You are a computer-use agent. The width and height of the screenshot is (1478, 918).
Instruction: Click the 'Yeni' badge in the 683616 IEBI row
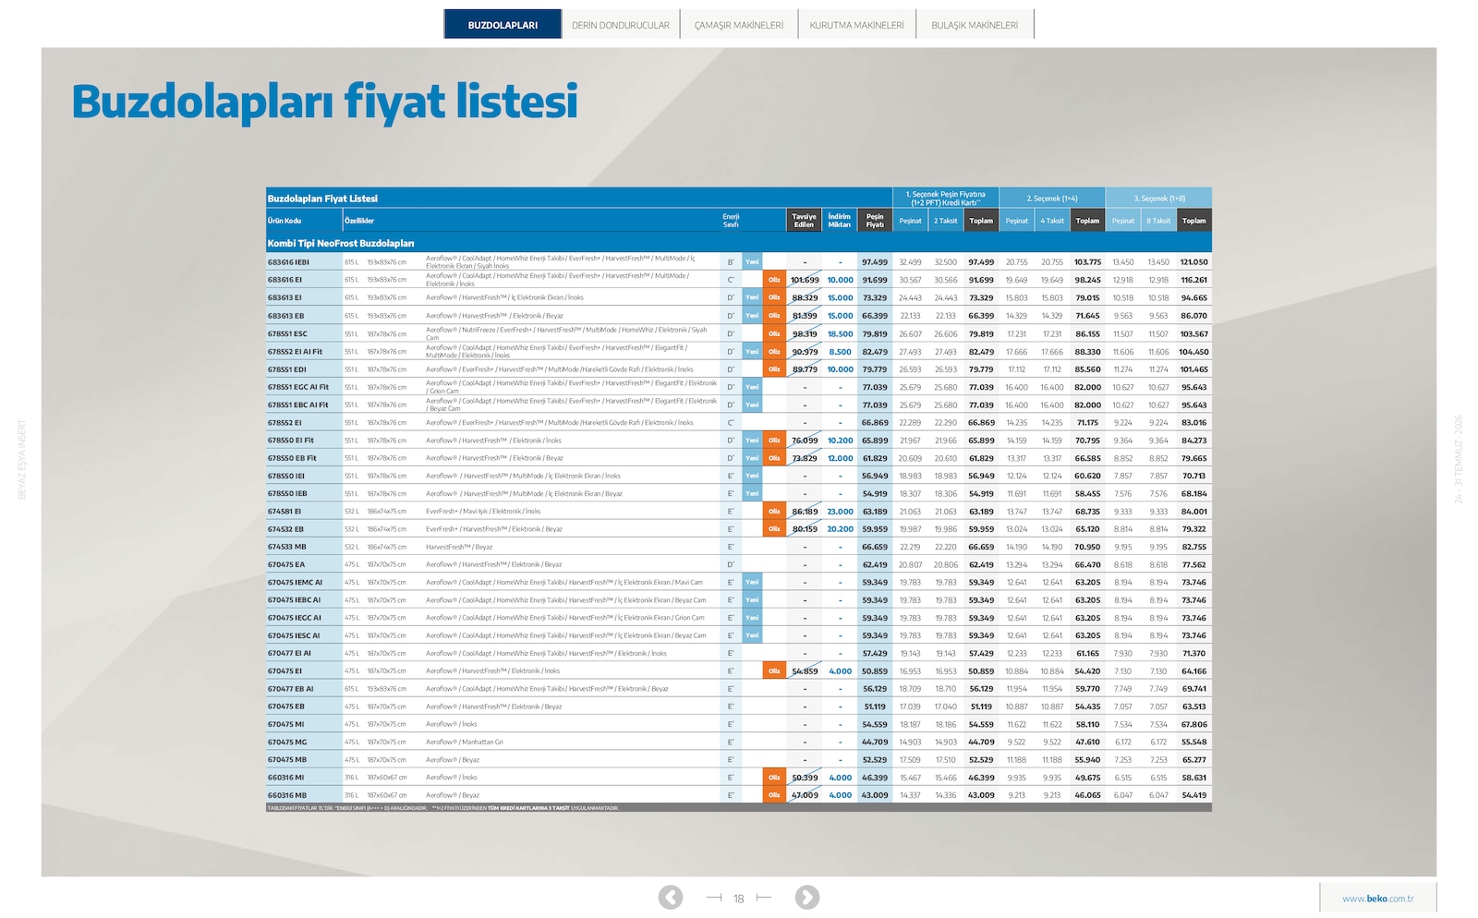752,262
